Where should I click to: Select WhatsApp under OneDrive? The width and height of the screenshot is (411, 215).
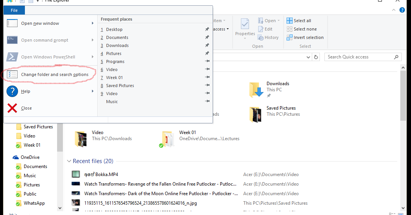(x=30, y=203)
